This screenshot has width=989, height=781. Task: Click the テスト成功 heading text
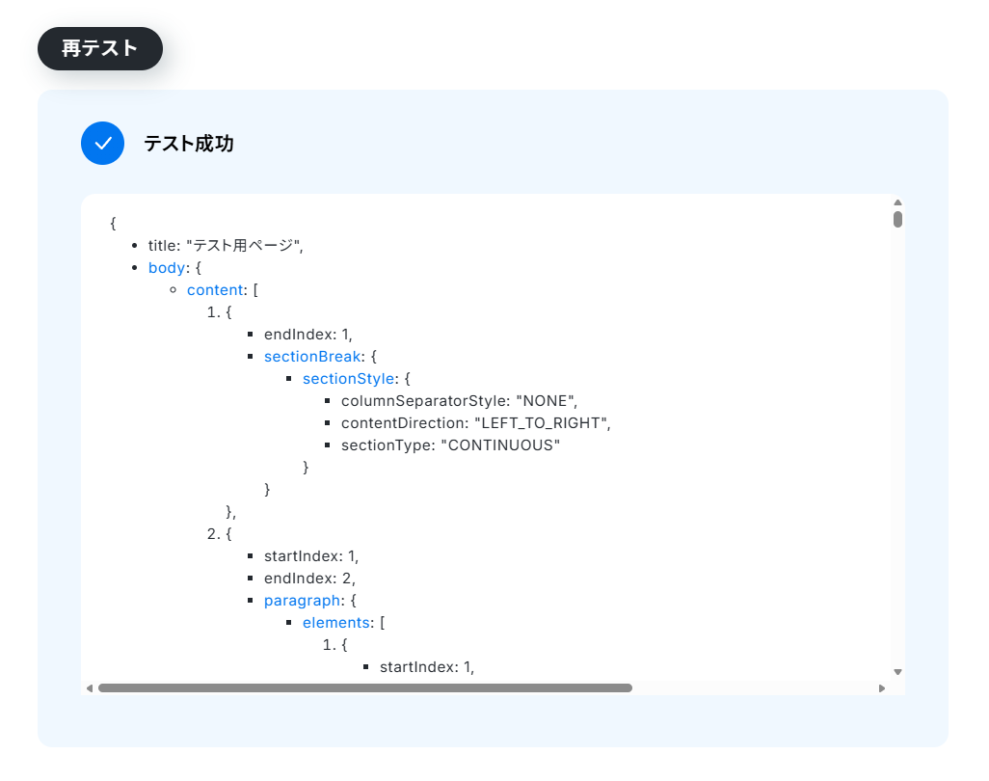click(x=189, y=144)
